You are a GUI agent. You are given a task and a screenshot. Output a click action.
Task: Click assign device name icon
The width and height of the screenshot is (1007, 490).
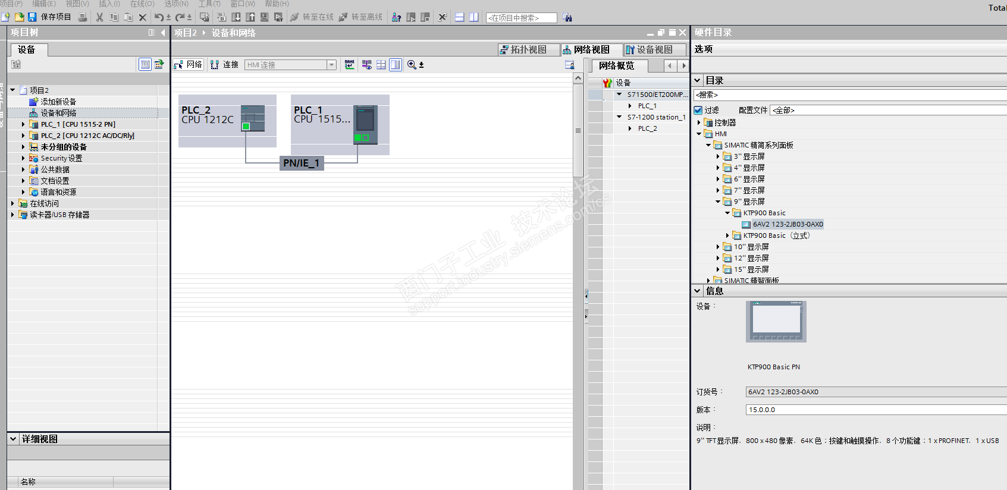349,64
